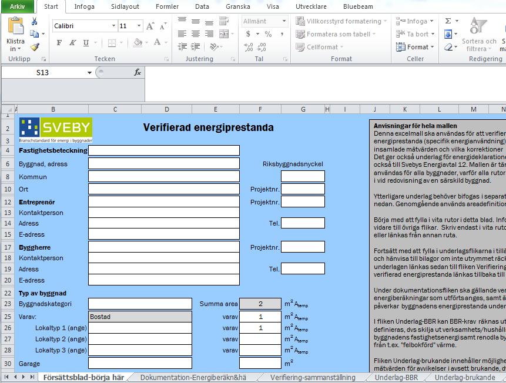
Task: Apply percent % number format
Action: pos(268,34)
